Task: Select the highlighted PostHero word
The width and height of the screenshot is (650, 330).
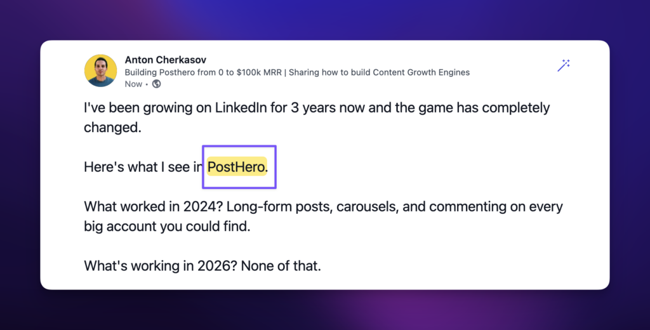Action: click(236, 168)
